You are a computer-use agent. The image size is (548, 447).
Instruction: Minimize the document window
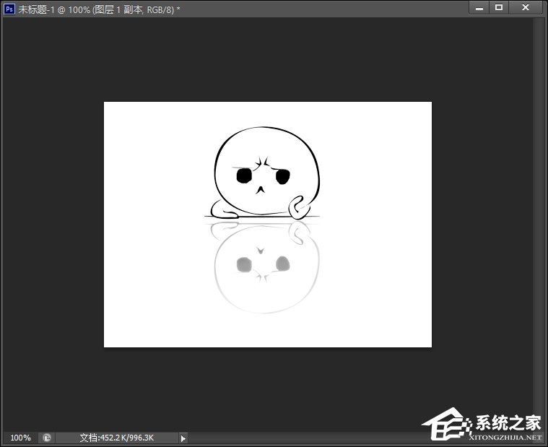click(479, 7)
